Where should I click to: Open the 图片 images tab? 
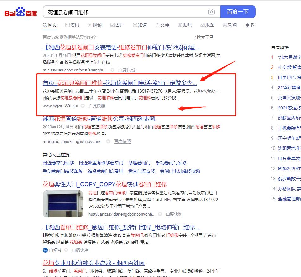click(x=117, y=25)
